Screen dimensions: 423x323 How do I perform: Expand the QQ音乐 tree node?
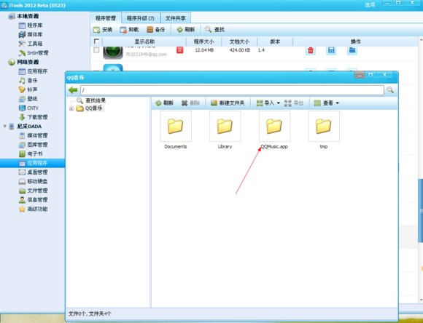click(71, 108)
